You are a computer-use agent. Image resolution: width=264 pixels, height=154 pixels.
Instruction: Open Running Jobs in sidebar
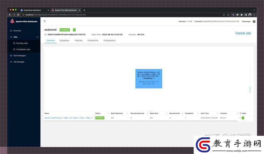pos(22,43)
